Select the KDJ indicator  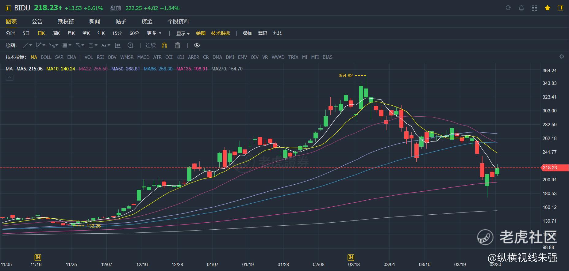pyautogui.click(x=180, y=57)
